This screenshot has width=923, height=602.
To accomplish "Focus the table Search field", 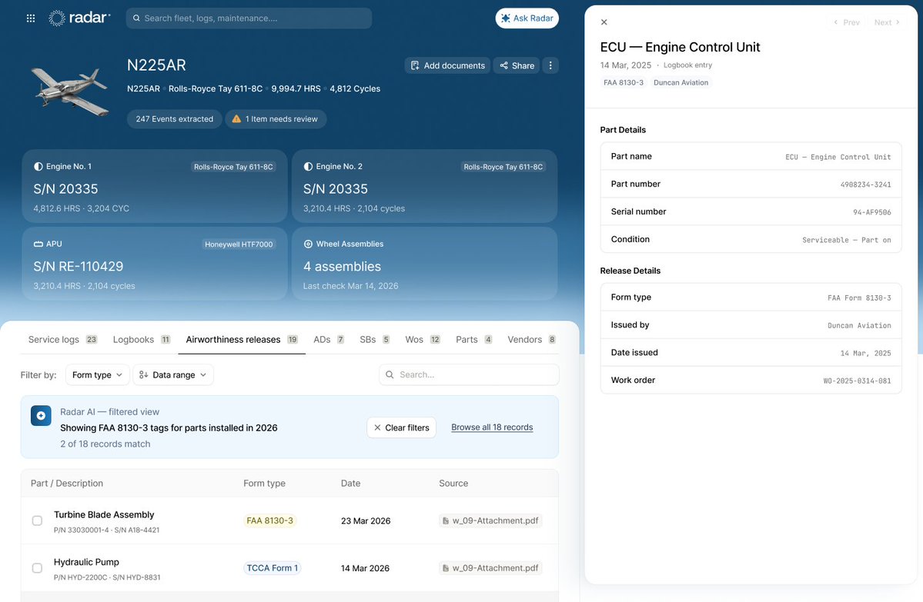I will (469, 374).
